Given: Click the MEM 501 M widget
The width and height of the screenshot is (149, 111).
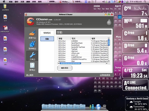Looking at the screenshot, I should click(135, 23).
